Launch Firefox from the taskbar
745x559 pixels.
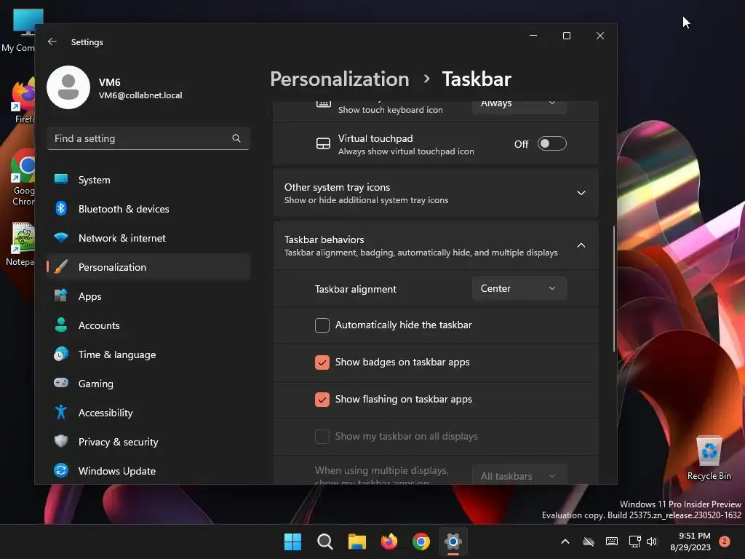click(x=389, y=542)
